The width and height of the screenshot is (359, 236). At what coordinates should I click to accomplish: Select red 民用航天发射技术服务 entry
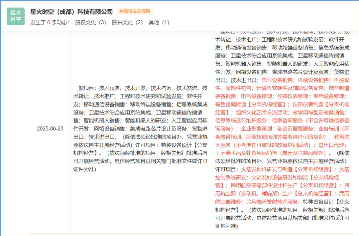[273, 202]
